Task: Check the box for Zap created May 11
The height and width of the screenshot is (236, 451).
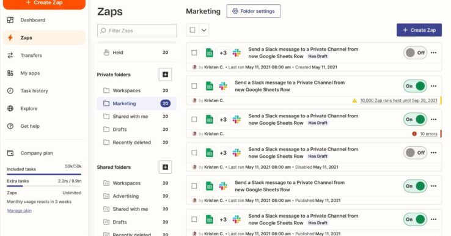Action: (194, 53)
